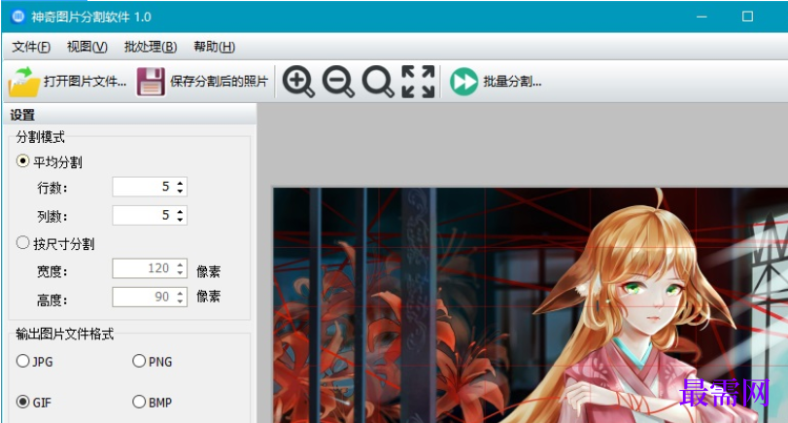Click 打开图片文件... button text
Viewport: 788px width, 423px height.
click(85, 82)
